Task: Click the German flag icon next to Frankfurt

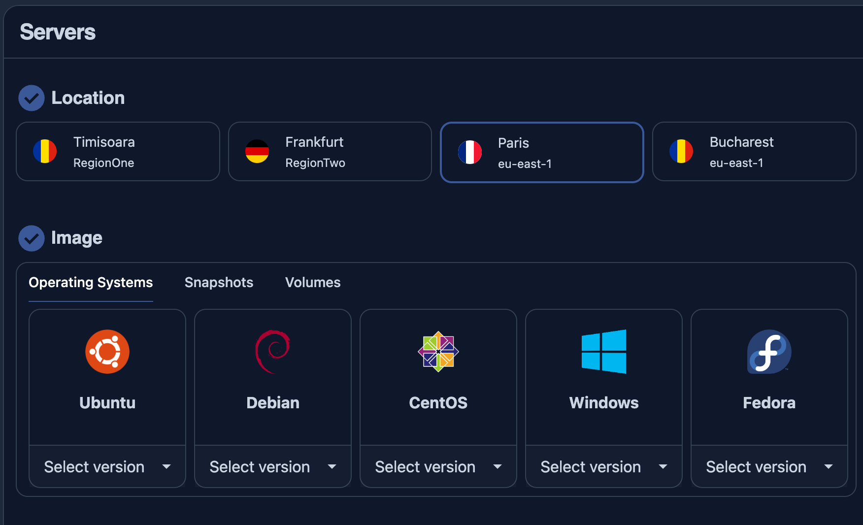Action: [257, 151]
